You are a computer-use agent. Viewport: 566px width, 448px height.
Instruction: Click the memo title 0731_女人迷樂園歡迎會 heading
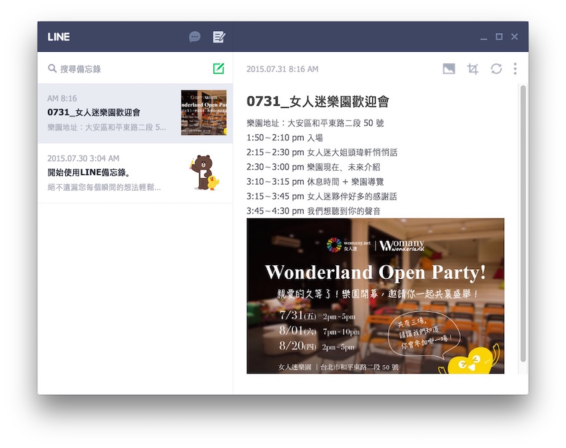point(318,102)
